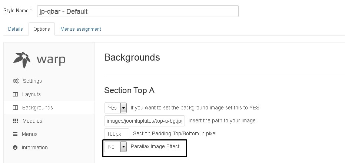Focus the Style Name text field
The height and width of the screenshot is (163, 345).
tap(138, 11)
